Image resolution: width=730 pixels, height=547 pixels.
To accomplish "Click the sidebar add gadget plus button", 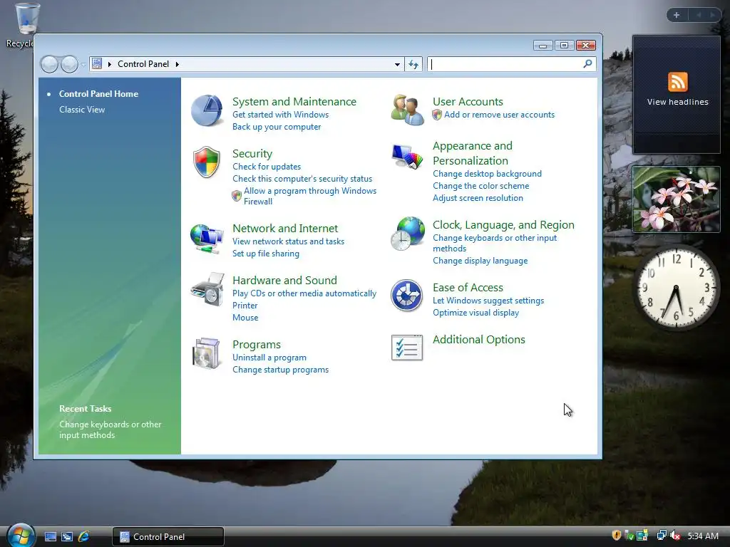I will tap(677, 15).
